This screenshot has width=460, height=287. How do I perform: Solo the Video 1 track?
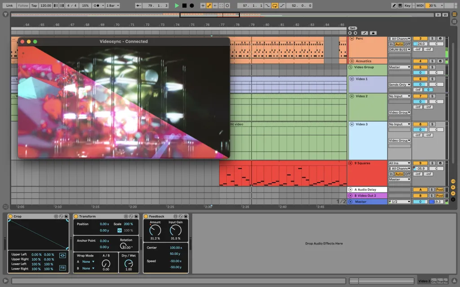tap(432, 79)
